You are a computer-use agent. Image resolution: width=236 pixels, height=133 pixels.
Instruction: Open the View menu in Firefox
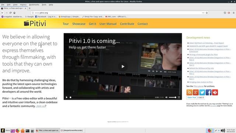(15, 5)
